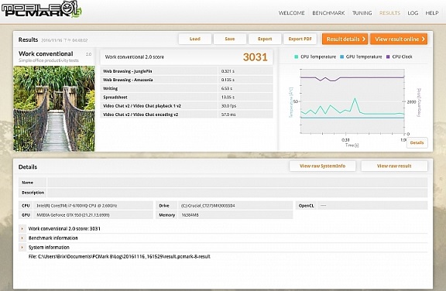Select the Spreadsheet result row
This screenshot has height=291, width=446.
click(x=187, y=98)
